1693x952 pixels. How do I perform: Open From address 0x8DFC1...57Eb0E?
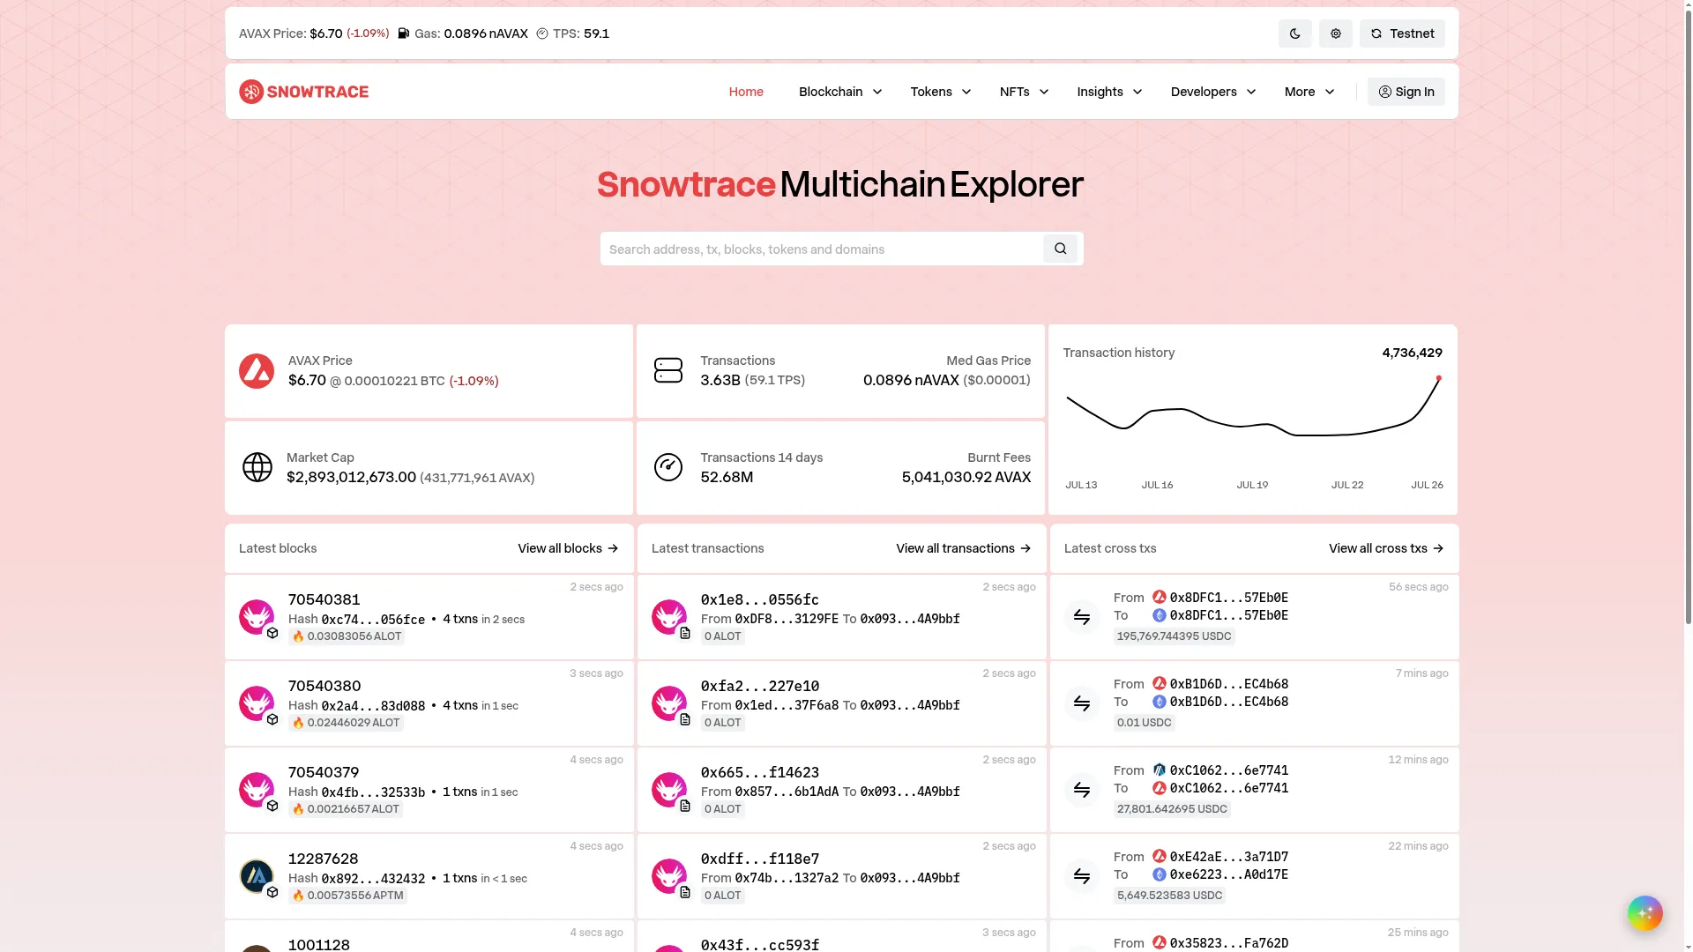[1228, 598]
